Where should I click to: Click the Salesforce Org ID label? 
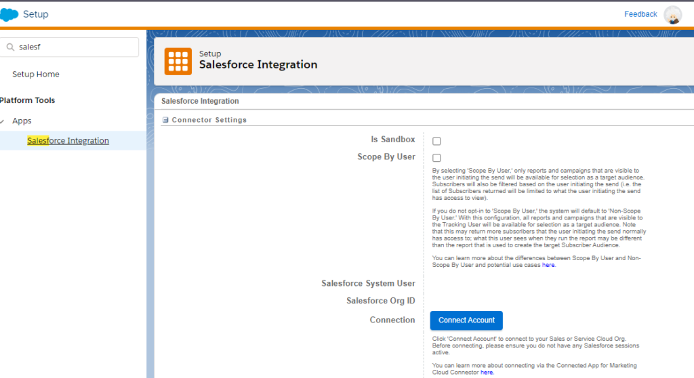tap(381, 301)
